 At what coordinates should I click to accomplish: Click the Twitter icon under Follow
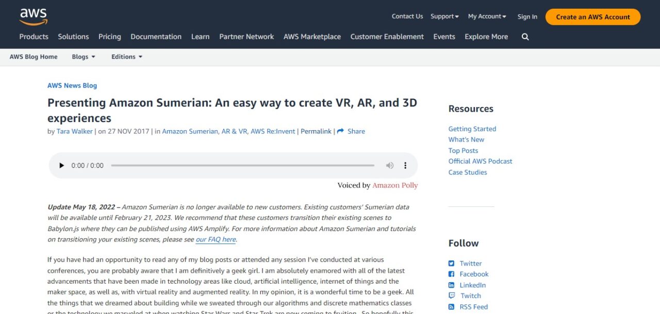point(451,264)
